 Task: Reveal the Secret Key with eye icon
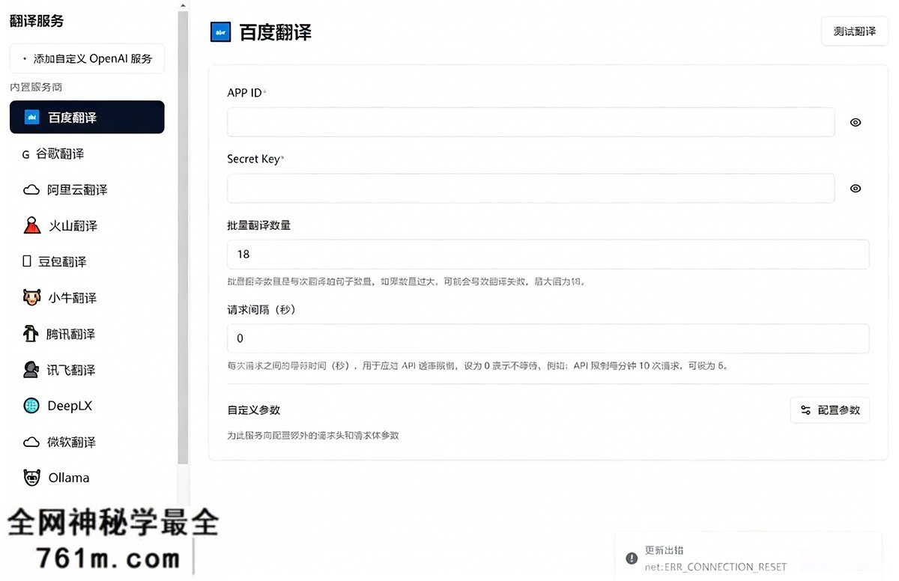click(x=856, y=189)
